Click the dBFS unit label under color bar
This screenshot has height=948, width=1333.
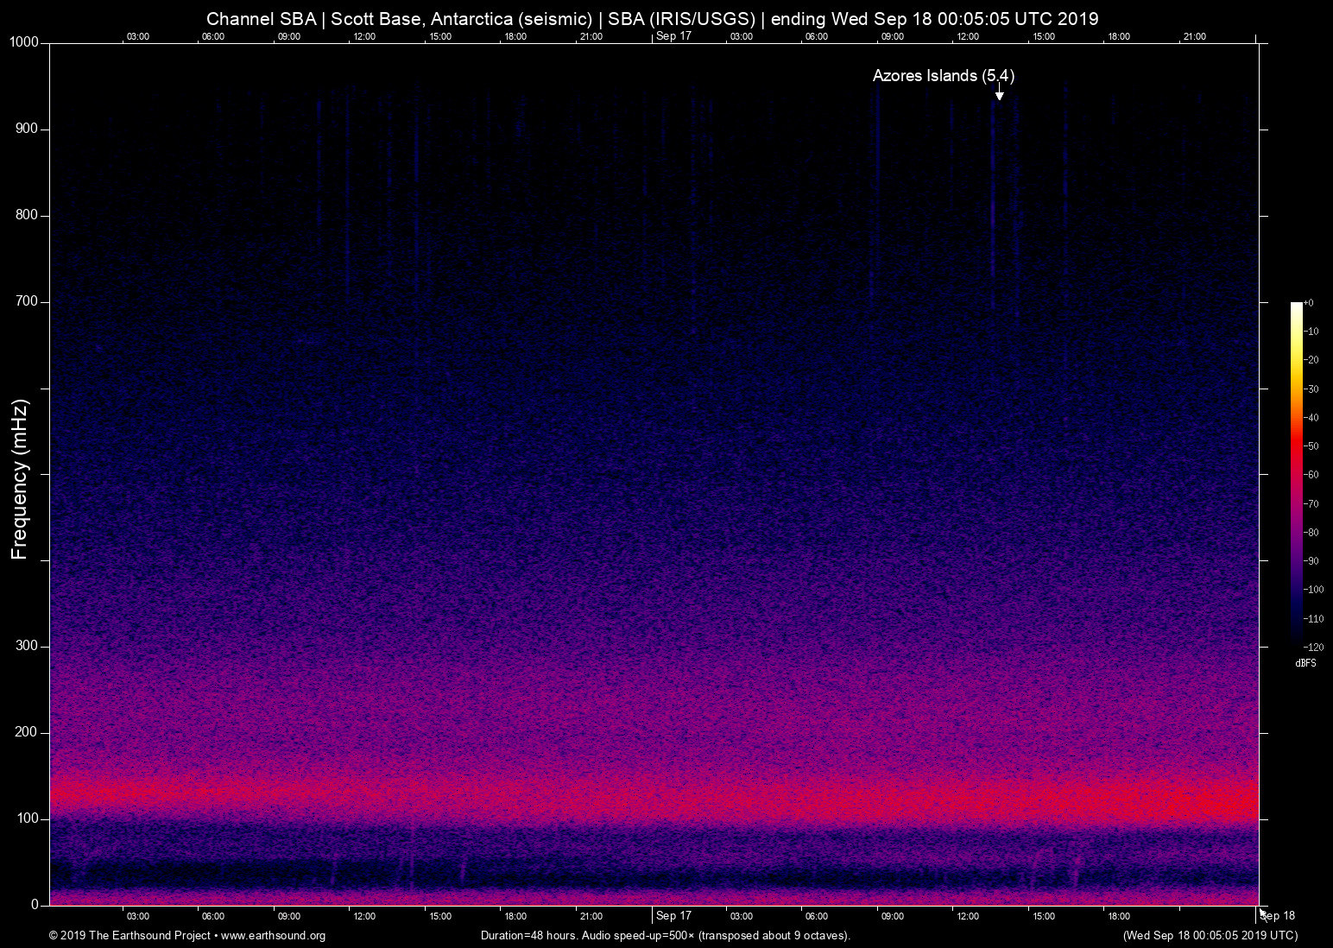tap(1305, 663)
